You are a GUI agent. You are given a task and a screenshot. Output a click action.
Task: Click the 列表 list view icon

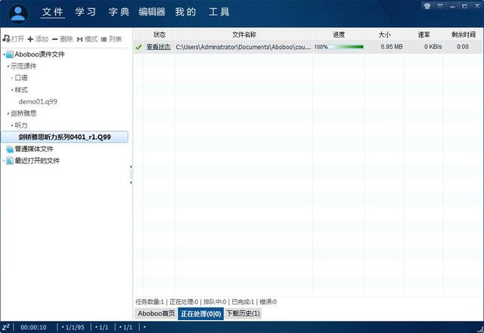click(104, 39)
